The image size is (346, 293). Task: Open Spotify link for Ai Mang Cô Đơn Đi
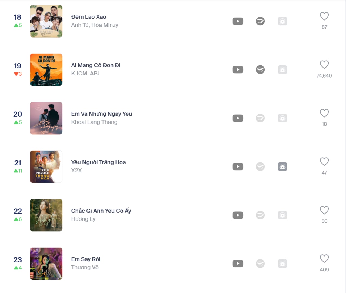[260, 69]
